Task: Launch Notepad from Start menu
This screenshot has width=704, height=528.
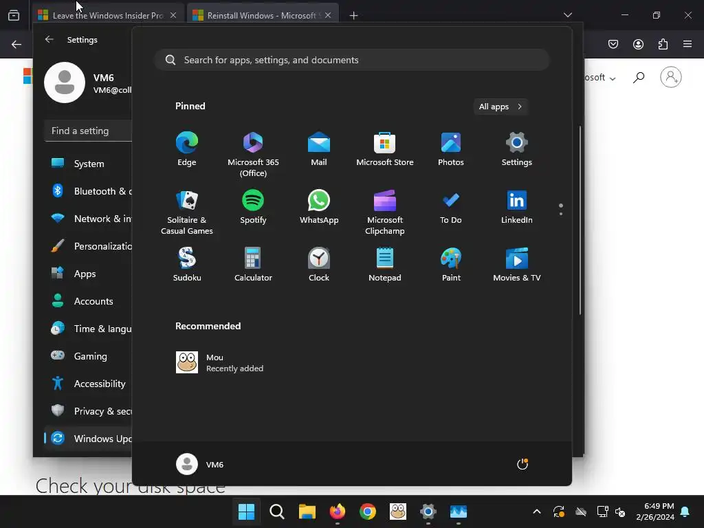Action: coord(385,265)
